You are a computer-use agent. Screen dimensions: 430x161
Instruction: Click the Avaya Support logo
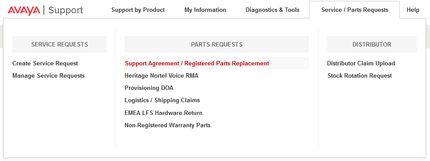pos(45,11)
